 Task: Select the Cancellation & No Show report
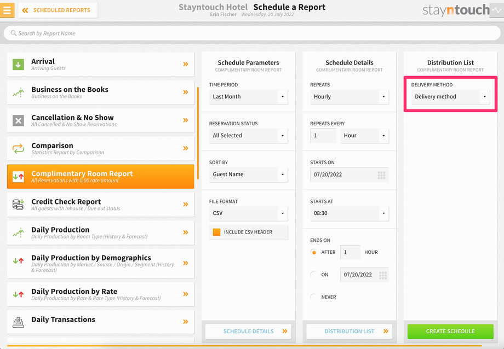pyautogui.click(x=101, y=120)
